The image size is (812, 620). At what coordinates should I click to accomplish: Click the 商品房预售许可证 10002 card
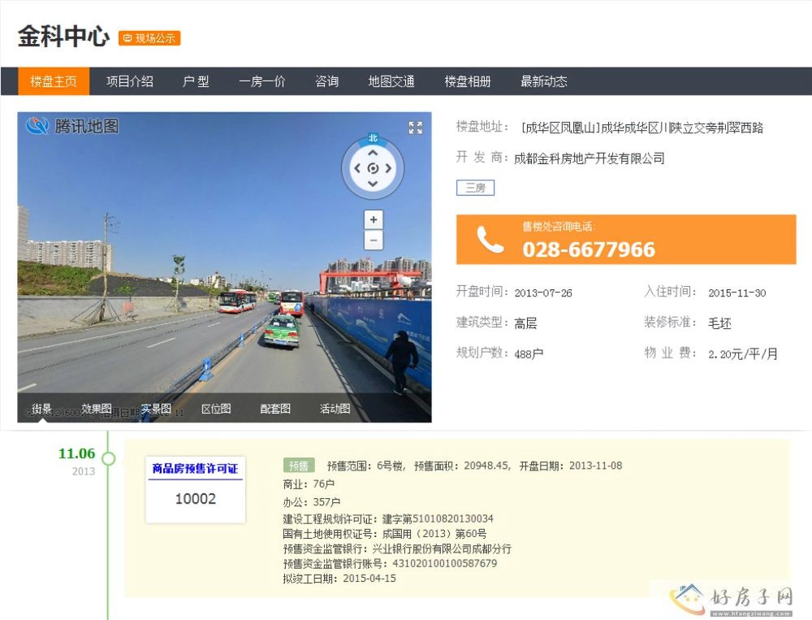pos(195,489)
